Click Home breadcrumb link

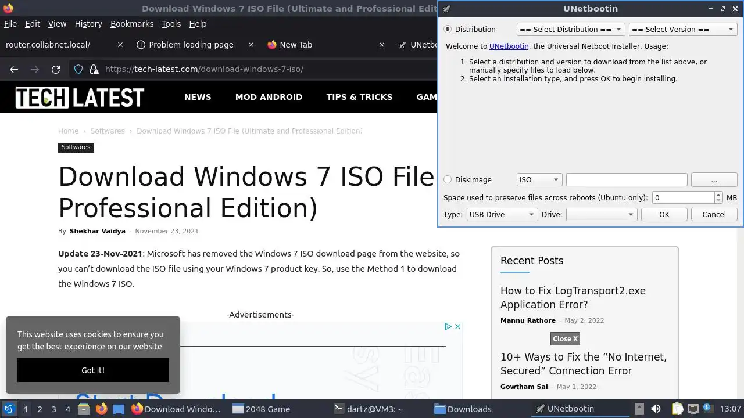(68, 131)
